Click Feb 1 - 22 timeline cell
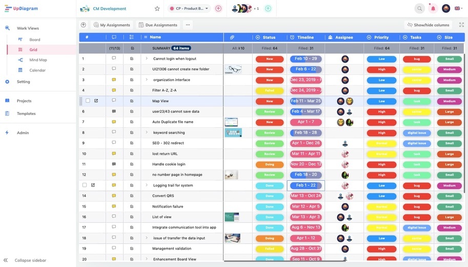This screenshot has width=468, height=267. (306, 185)
